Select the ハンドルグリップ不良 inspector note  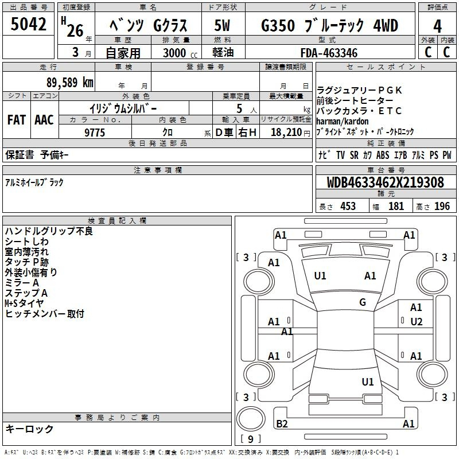click(49, 231)
